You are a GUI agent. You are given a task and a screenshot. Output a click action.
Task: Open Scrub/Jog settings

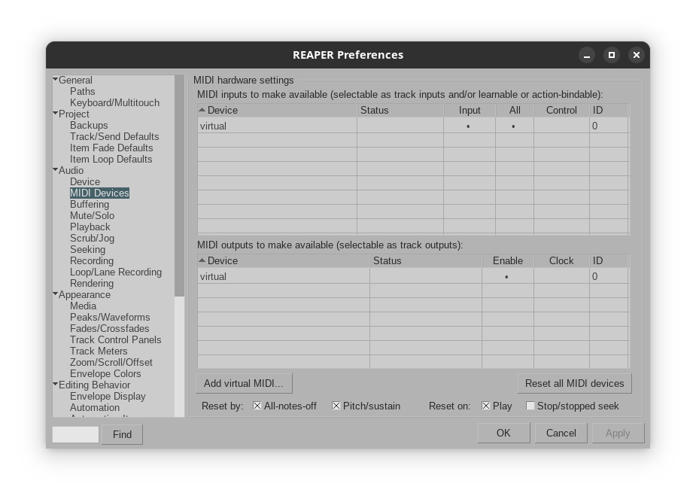pos(92,238)
